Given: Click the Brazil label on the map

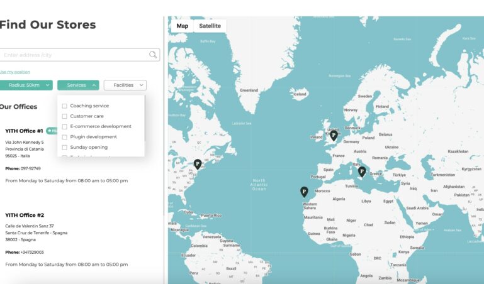Looking at the screenshot, I should coord(231,268).
